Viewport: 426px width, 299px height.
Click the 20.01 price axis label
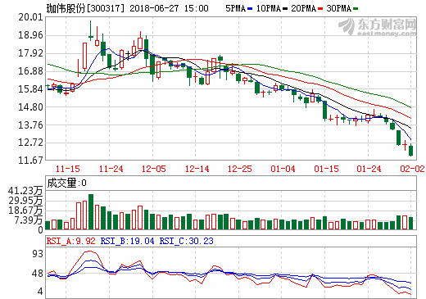(x=31, y=17)
